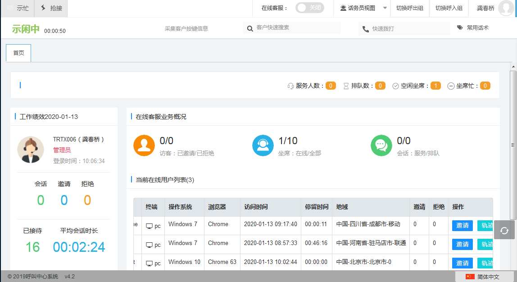Click the switch inbound group menu item
The image size is (517, 282).
[449, 8]
